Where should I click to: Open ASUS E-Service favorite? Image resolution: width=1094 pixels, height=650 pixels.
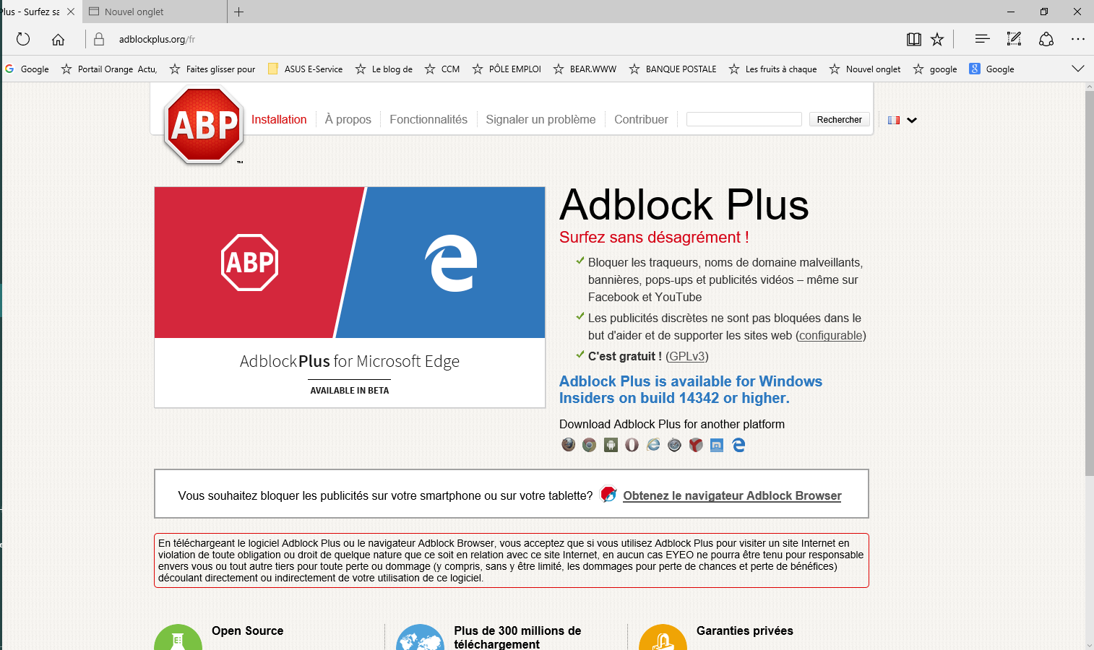click(306, 69)
